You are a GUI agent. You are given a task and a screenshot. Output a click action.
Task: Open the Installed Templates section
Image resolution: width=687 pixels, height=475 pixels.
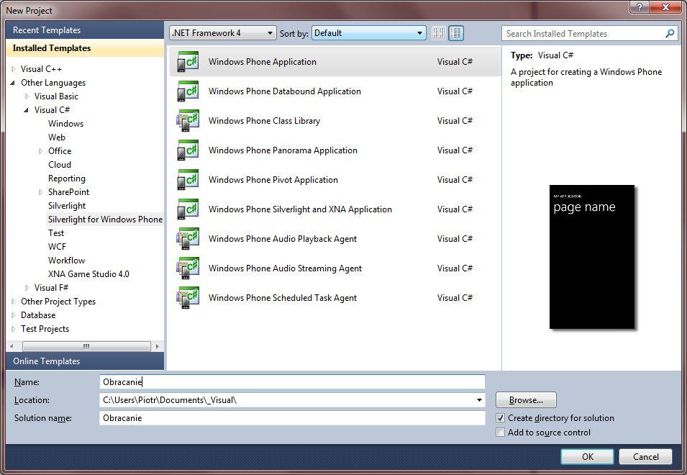pyautogui.click(x=85, y=48)
